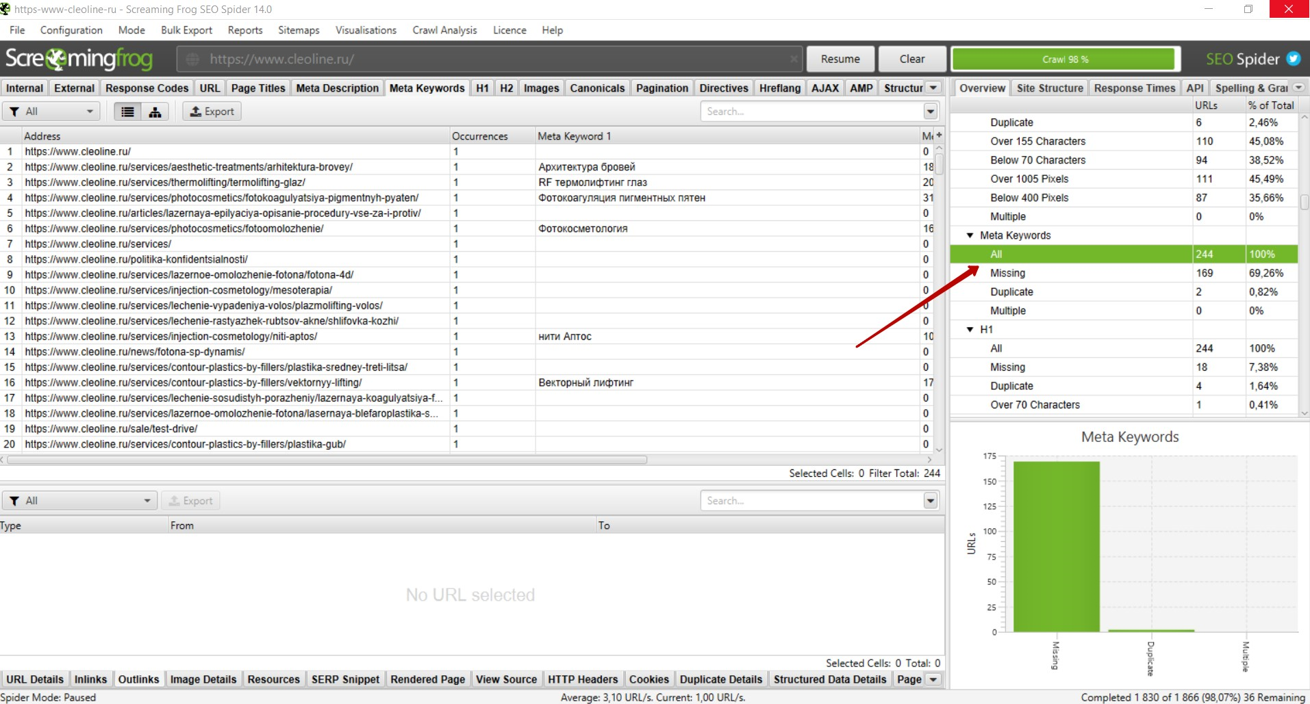
Task: Select the niti-aptos URL row
Action: coord(468,337)
